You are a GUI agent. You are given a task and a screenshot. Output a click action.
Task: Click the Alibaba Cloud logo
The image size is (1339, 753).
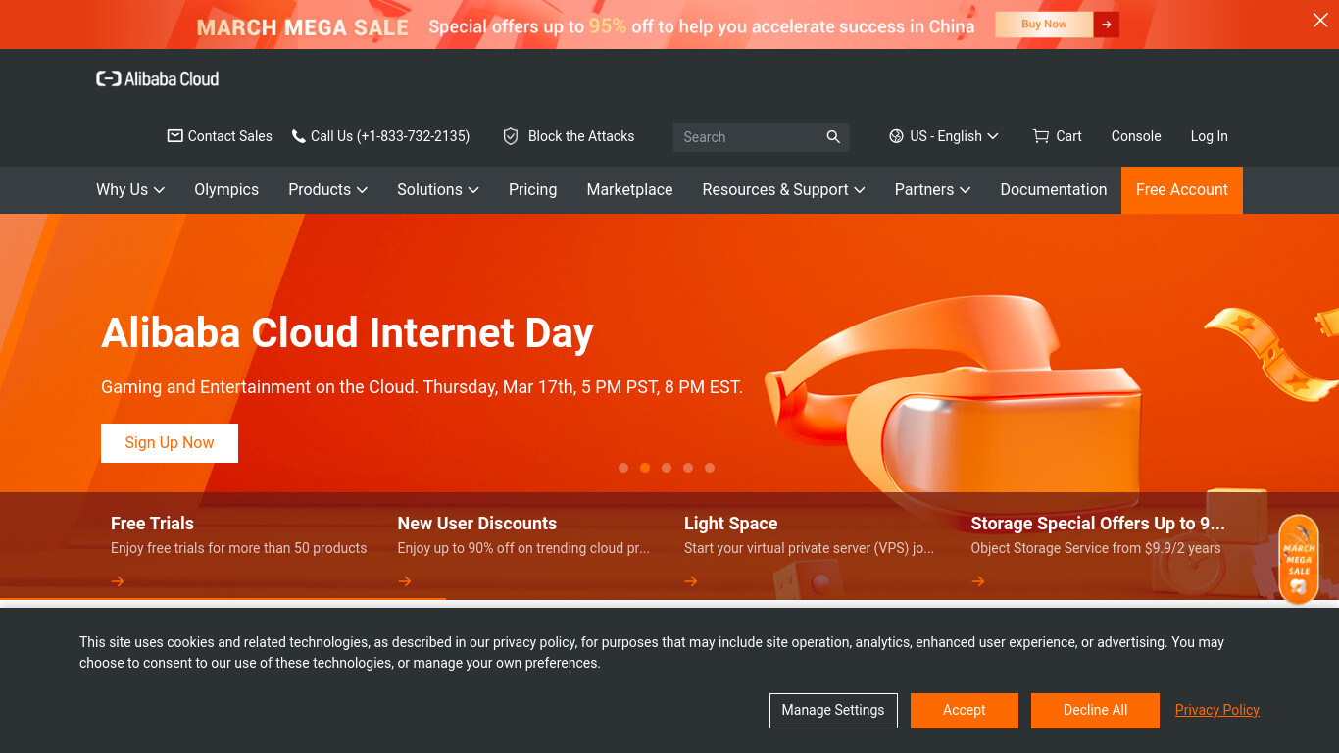[x=157, y=78]
